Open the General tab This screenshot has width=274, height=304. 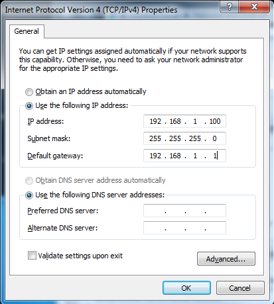click(x=27, y=31)
